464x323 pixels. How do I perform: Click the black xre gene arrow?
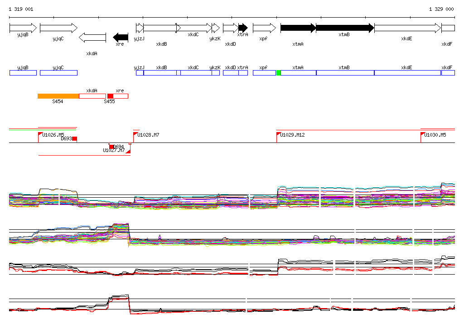[x=121, y=37]
